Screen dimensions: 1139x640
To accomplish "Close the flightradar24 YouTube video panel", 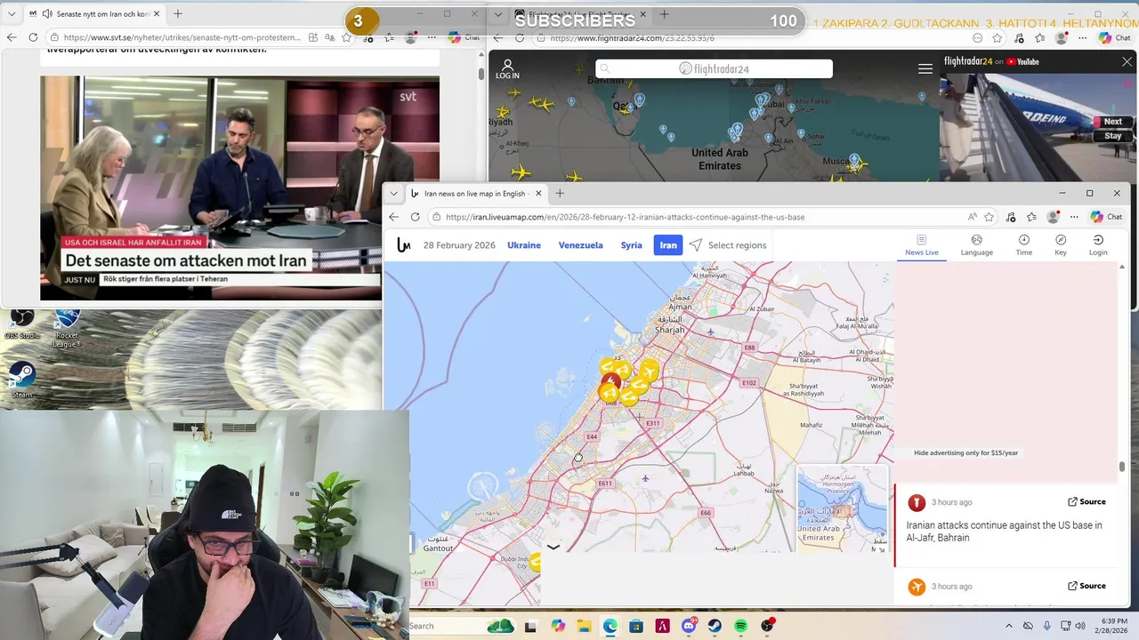I will tap(1127, 61).
